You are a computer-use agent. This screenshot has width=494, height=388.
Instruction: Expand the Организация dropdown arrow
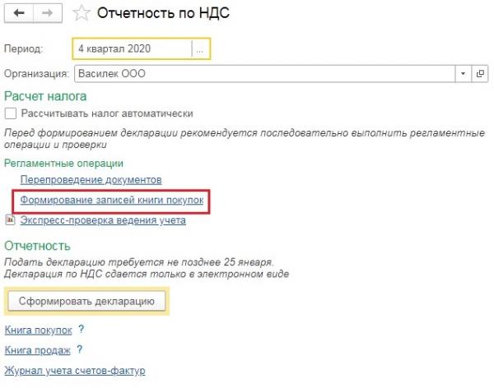[463, 74]
